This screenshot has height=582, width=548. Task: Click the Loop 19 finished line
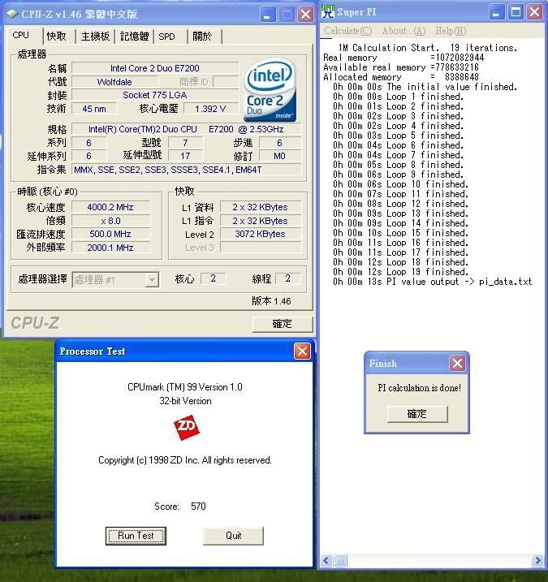400,272
